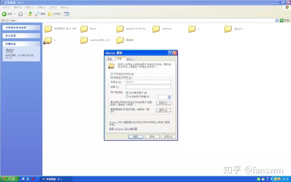291x182 pixels.
Task: Select 允许的用户数量 radio option
Action: pos(127,97)
